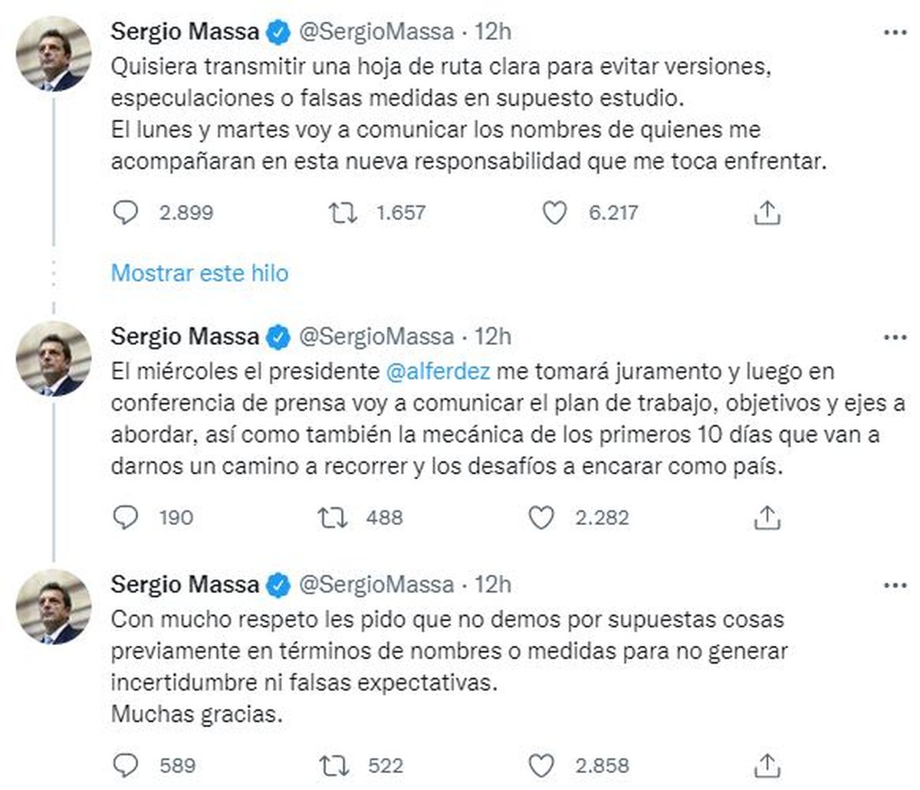Reply to the first tweet with 2.899 comments
Image resolution: width=920 pixels, height=790 pixels.
click(x=125, y=212)
